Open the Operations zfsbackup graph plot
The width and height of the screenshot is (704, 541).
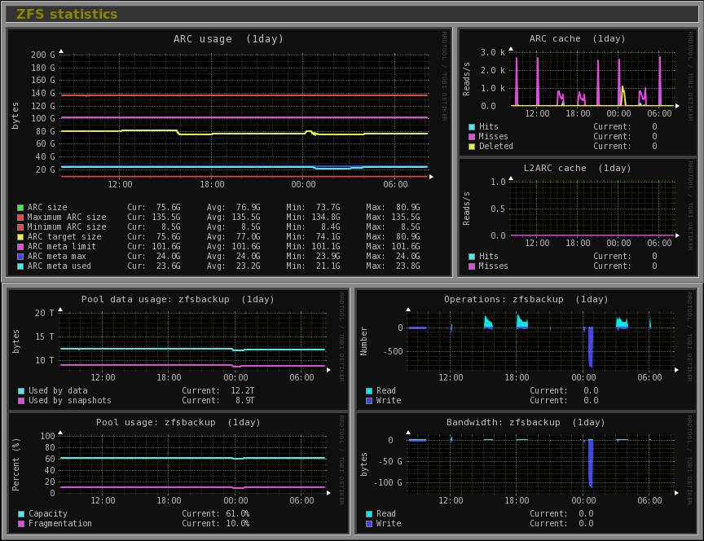541,341
